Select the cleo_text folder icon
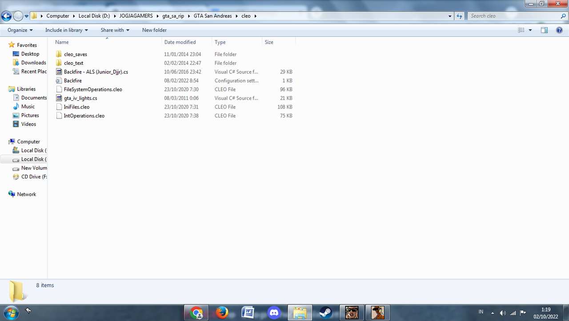Image resolution: width=569 pixels, height=321 pixels. pyautogui.click(x=59, y=63)
